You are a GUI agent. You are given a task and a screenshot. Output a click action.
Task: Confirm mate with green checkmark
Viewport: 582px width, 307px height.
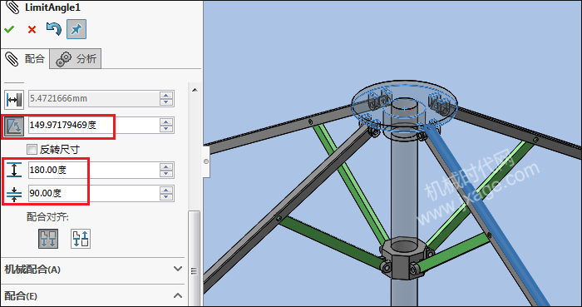tap(9, 29)
